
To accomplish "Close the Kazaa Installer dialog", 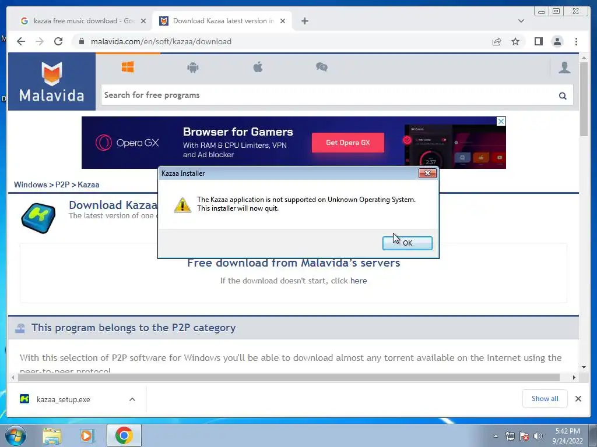I will click(427, 173).
